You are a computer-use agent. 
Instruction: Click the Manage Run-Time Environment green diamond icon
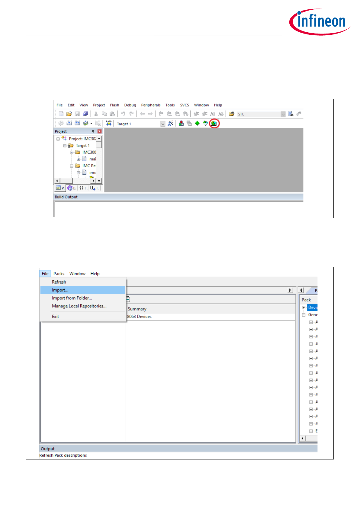(197, 123)
